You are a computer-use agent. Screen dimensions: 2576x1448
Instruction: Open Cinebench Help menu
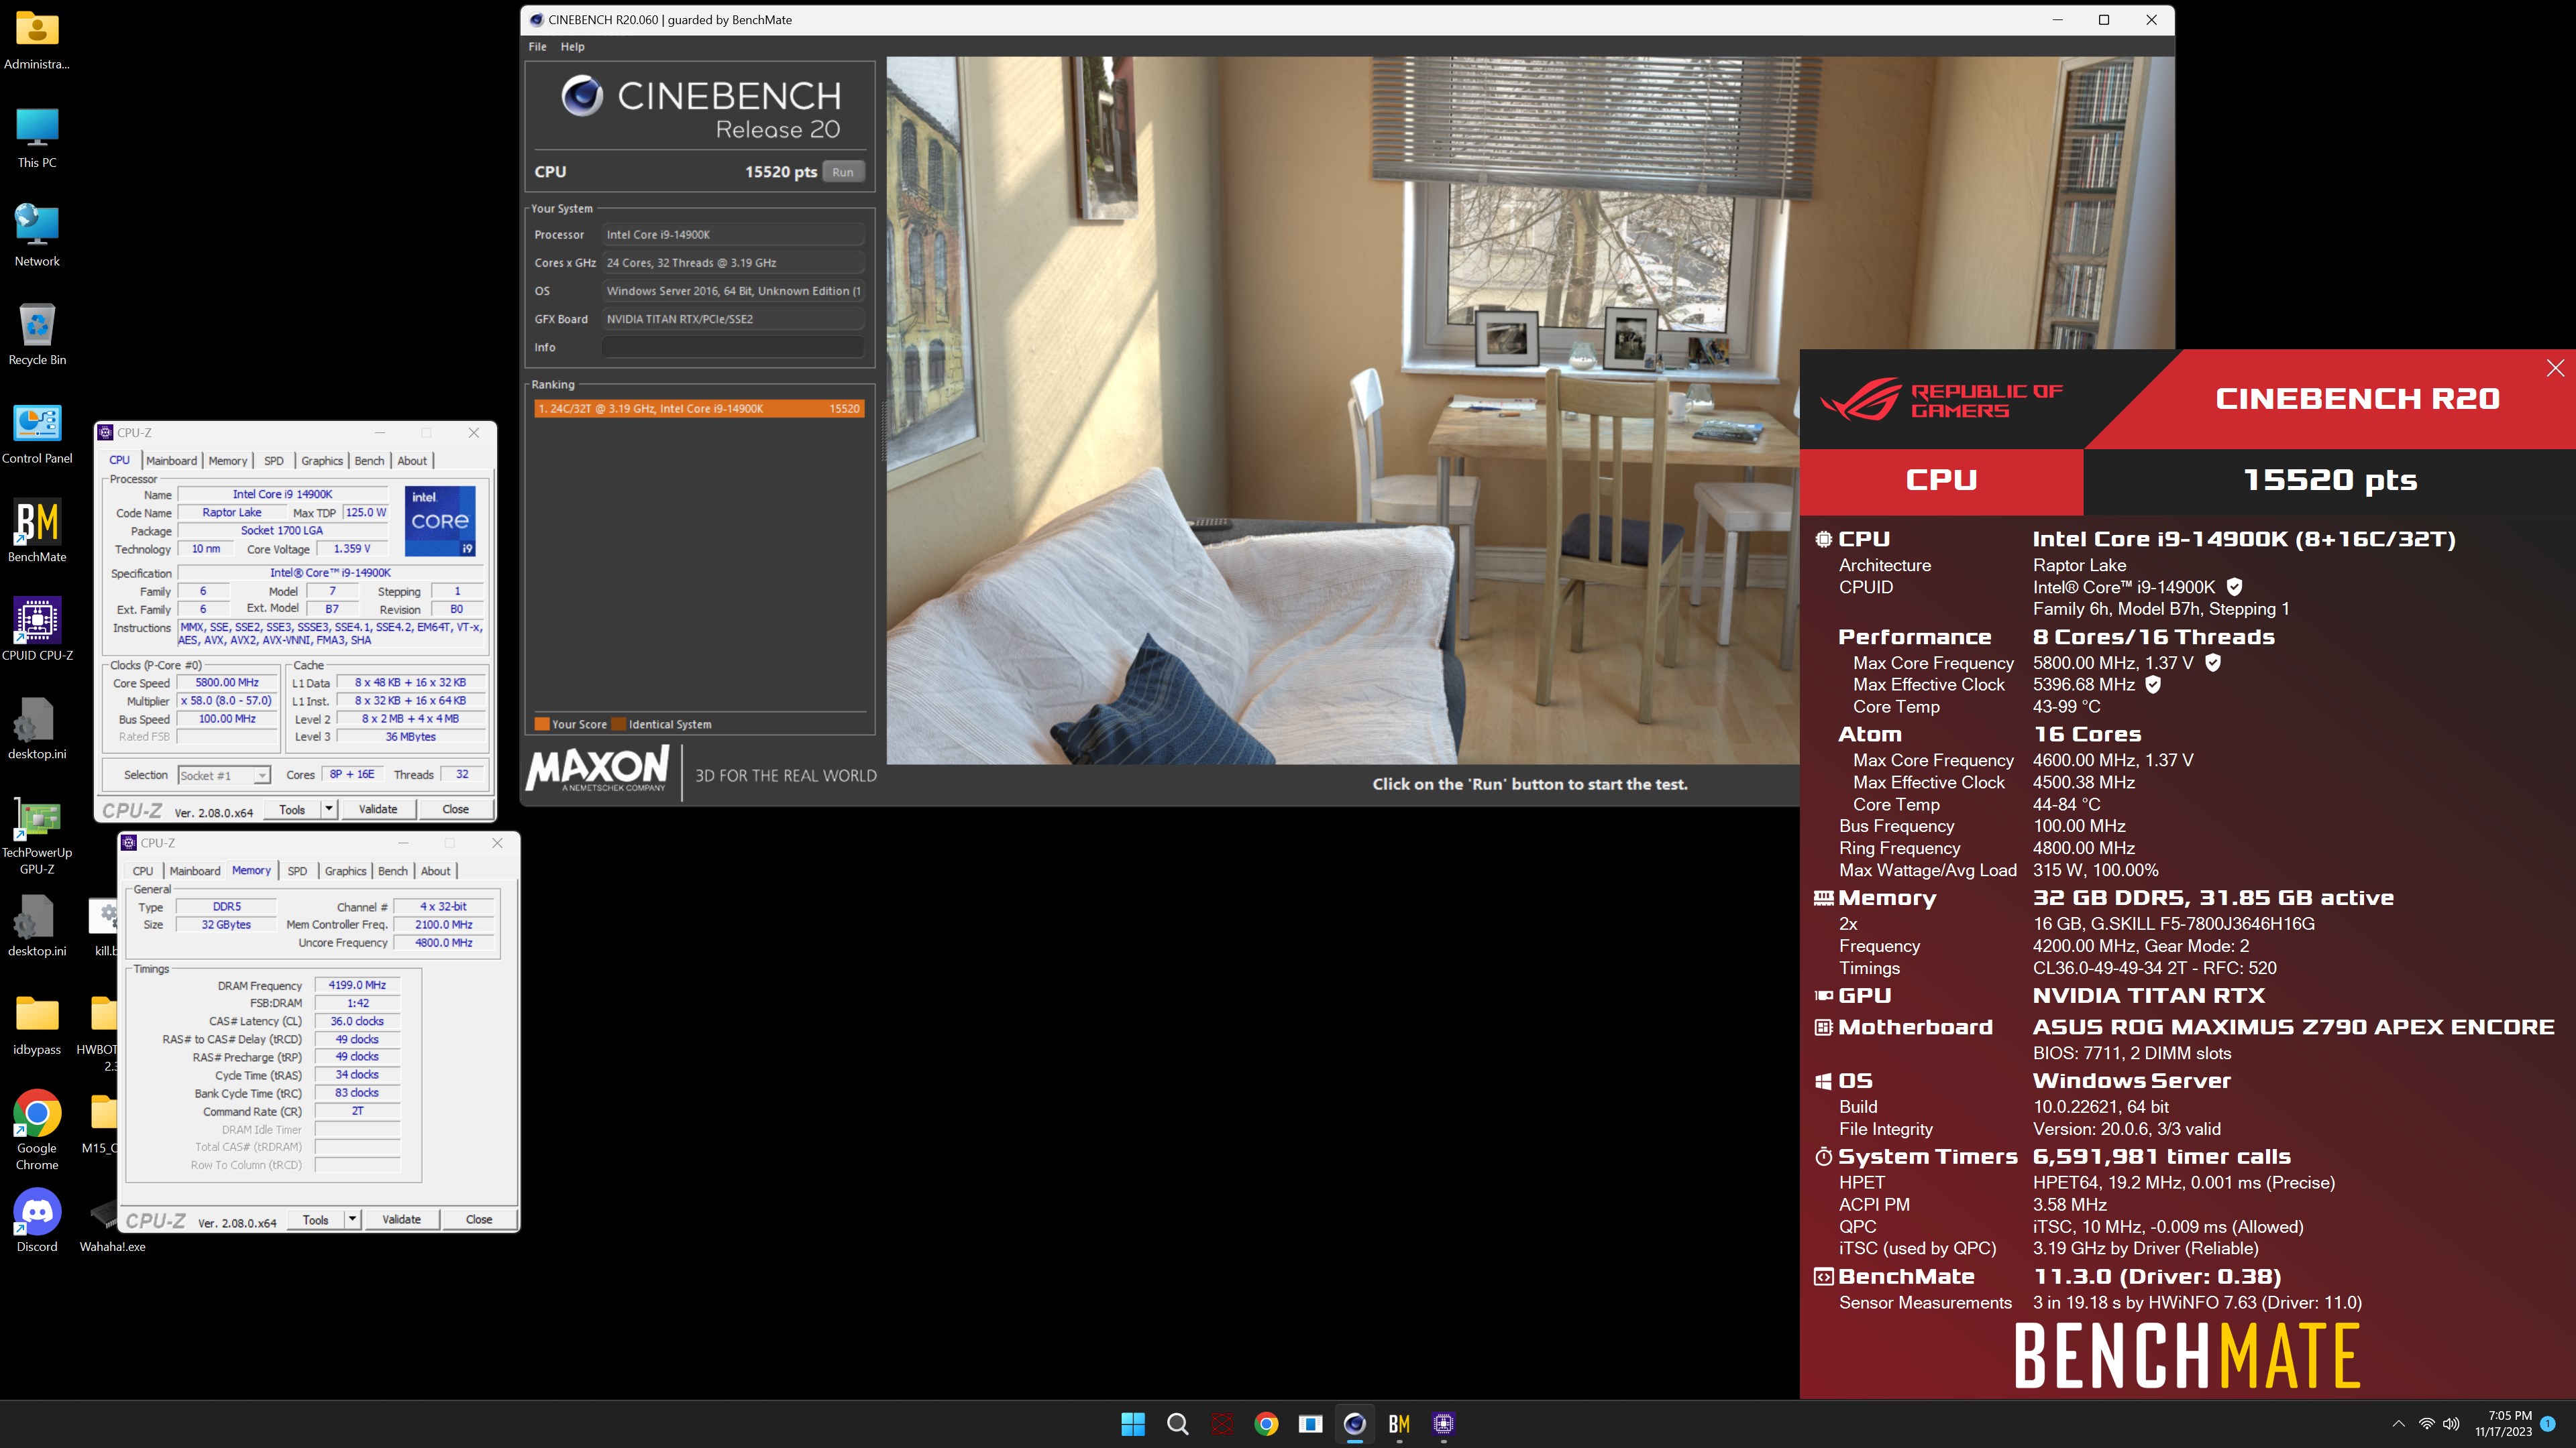point(572,47)
